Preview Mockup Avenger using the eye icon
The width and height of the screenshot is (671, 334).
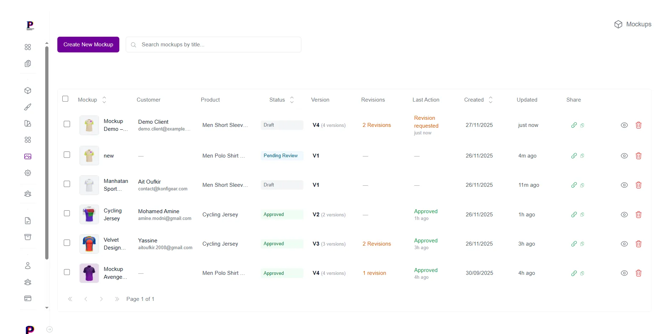pos(624,273)
